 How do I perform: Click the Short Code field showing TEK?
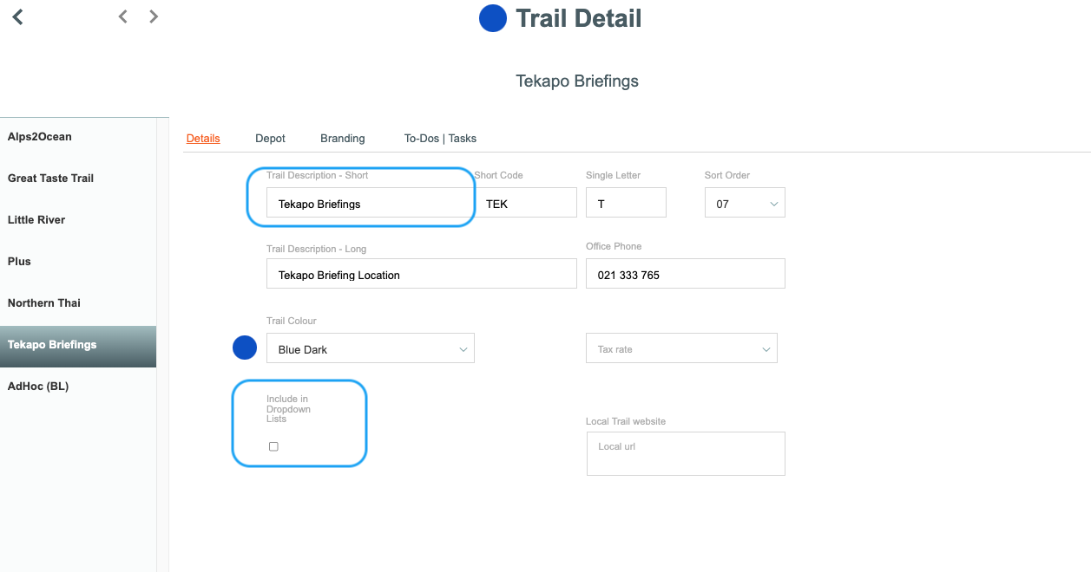525,203
